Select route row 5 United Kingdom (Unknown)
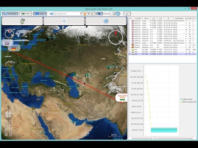This screenshot has height=148, width=198. pyautogui.click(x=162, y=30)
